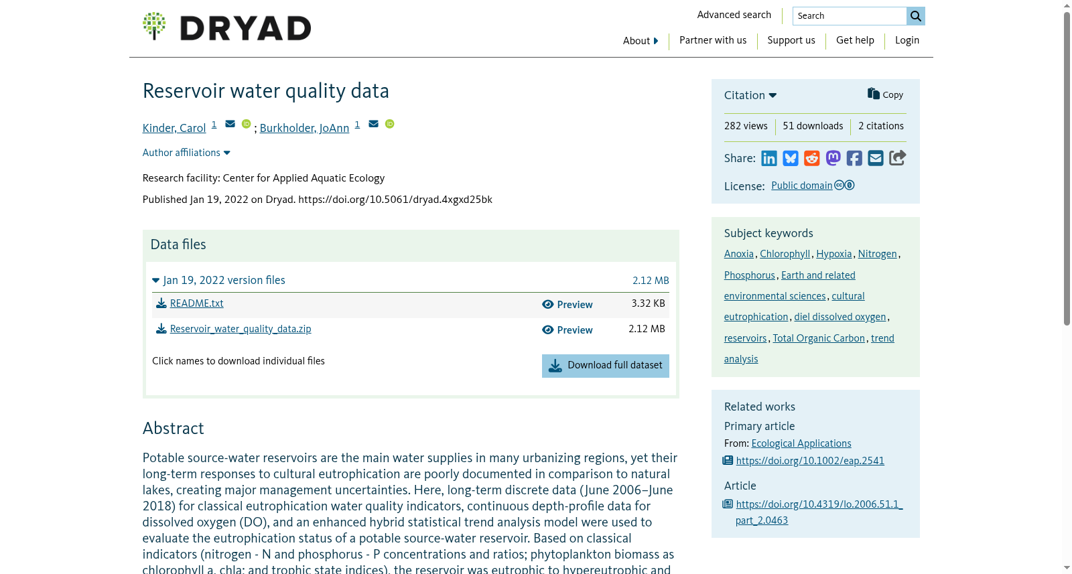Collapse Jan 19, 2022 version files
Viewport: 1072px width, 574px height.
219,280
